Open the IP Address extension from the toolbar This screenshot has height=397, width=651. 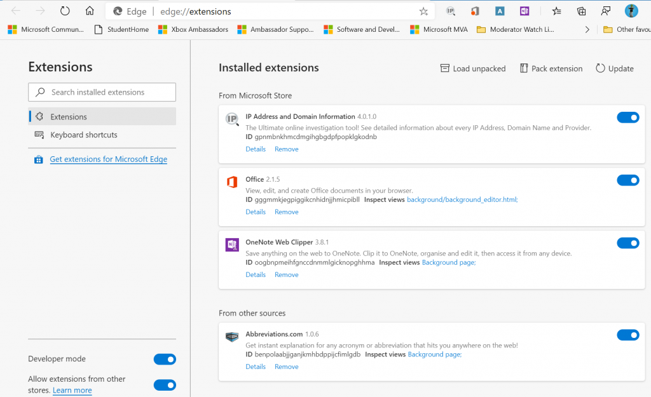point(450,11)
